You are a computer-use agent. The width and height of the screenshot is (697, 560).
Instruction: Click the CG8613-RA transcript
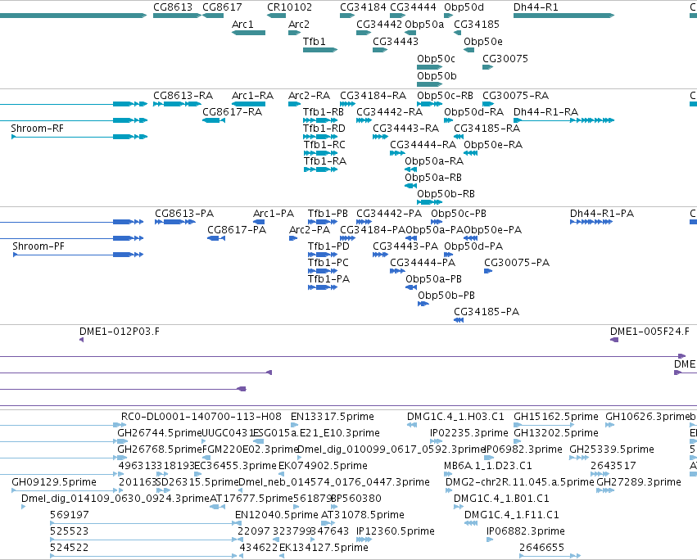coord(177,104)
